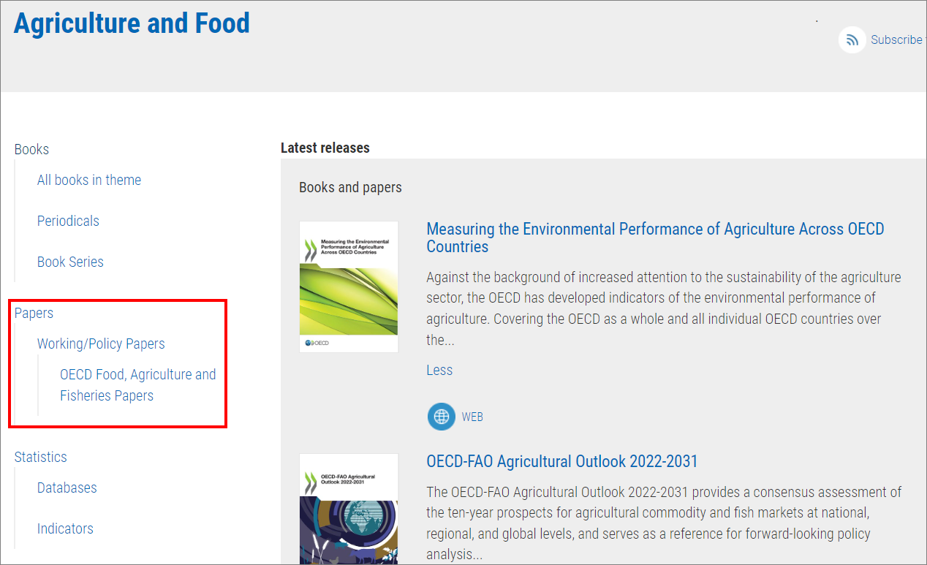Select Working/Policy Papers in sidebar
This screenshot has width=927, height=565.
tap(101, 344)
